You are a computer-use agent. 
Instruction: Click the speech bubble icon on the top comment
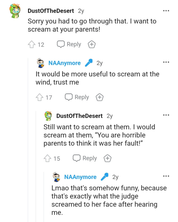(60, 44)
